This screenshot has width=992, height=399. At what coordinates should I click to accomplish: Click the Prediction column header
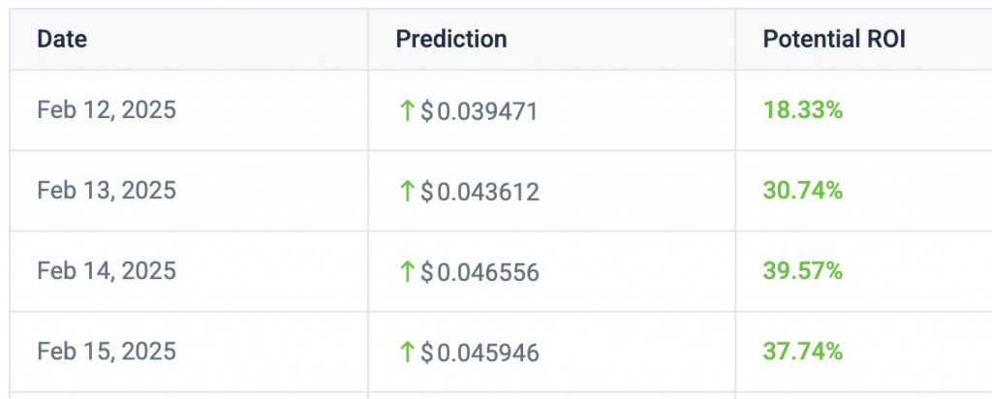click(451, 40)
